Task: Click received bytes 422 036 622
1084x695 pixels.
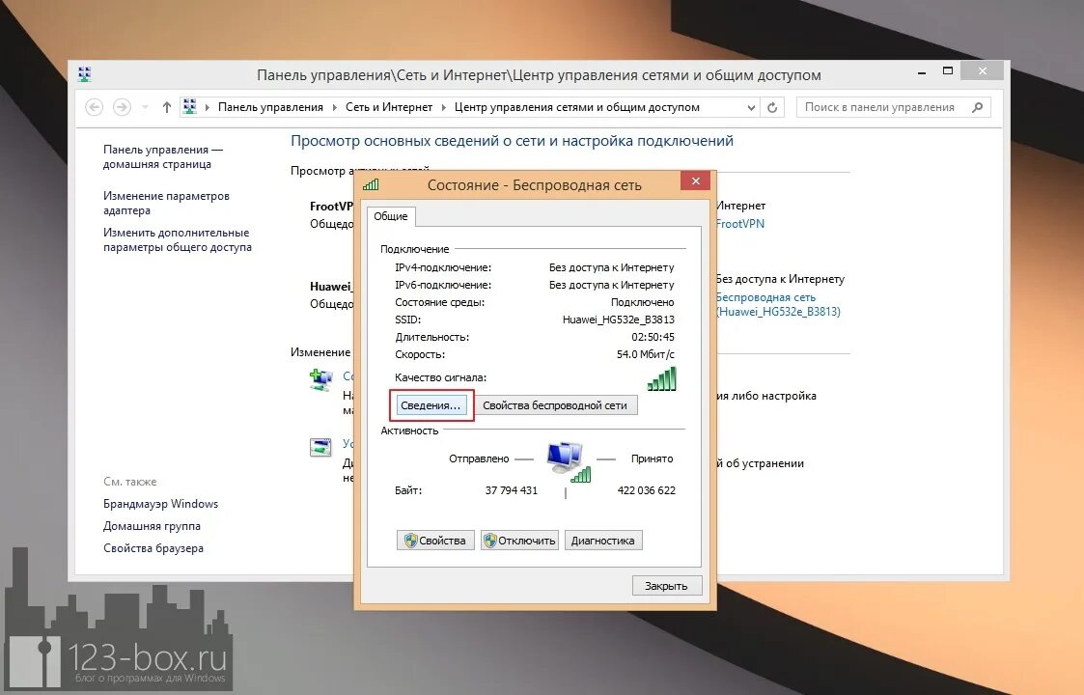Action: coord(647,490)
